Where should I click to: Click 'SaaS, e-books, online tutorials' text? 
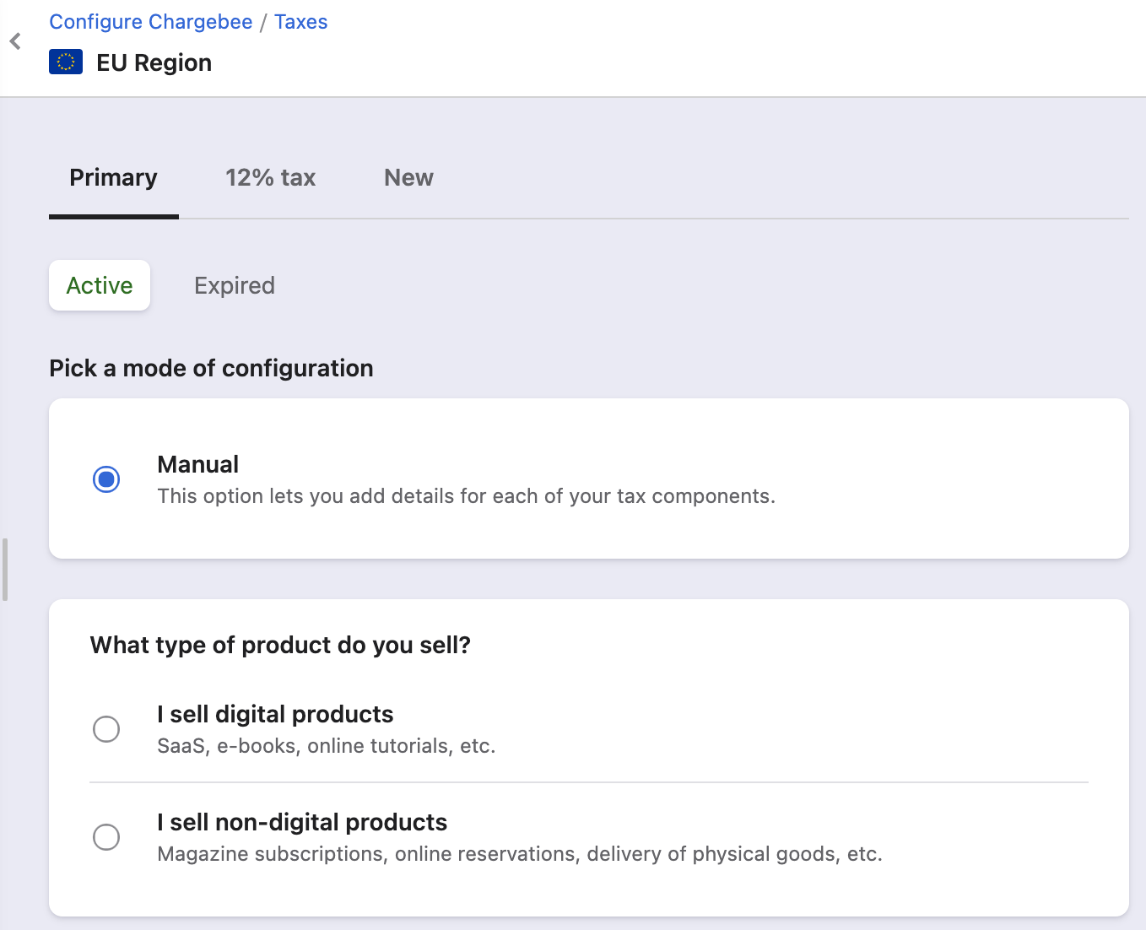coord(327,746)
